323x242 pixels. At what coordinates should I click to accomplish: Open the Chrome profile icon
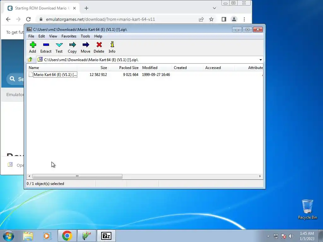234,19
